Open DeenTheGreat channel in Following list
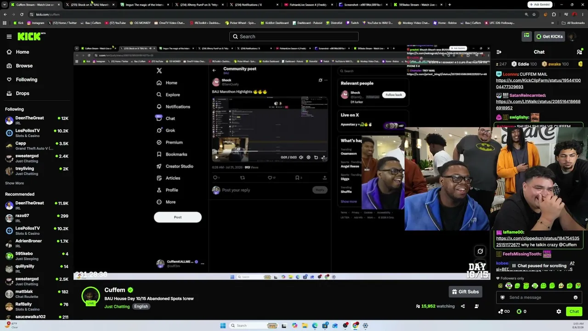 [37, 120]
